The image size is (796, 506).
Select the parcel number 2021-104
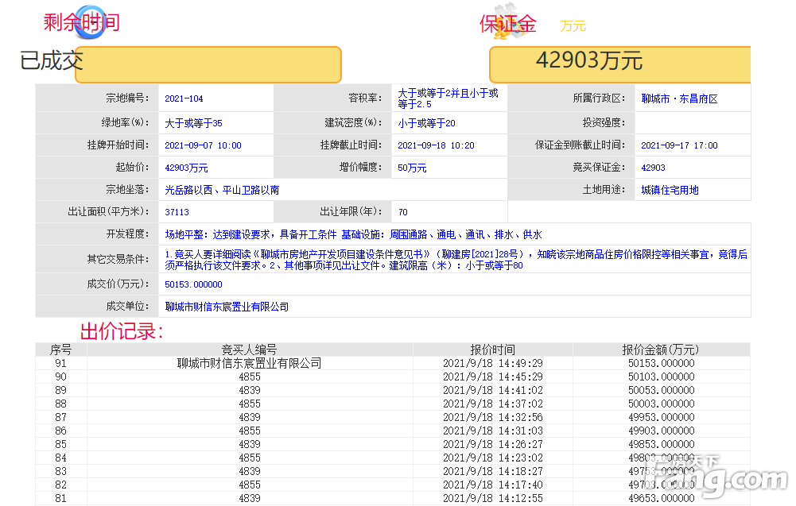[184, 99]
